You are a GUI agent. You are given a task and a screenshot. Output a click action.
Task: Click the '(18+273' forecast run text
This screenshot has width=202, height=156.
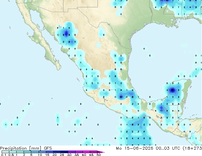click(192, 148)
